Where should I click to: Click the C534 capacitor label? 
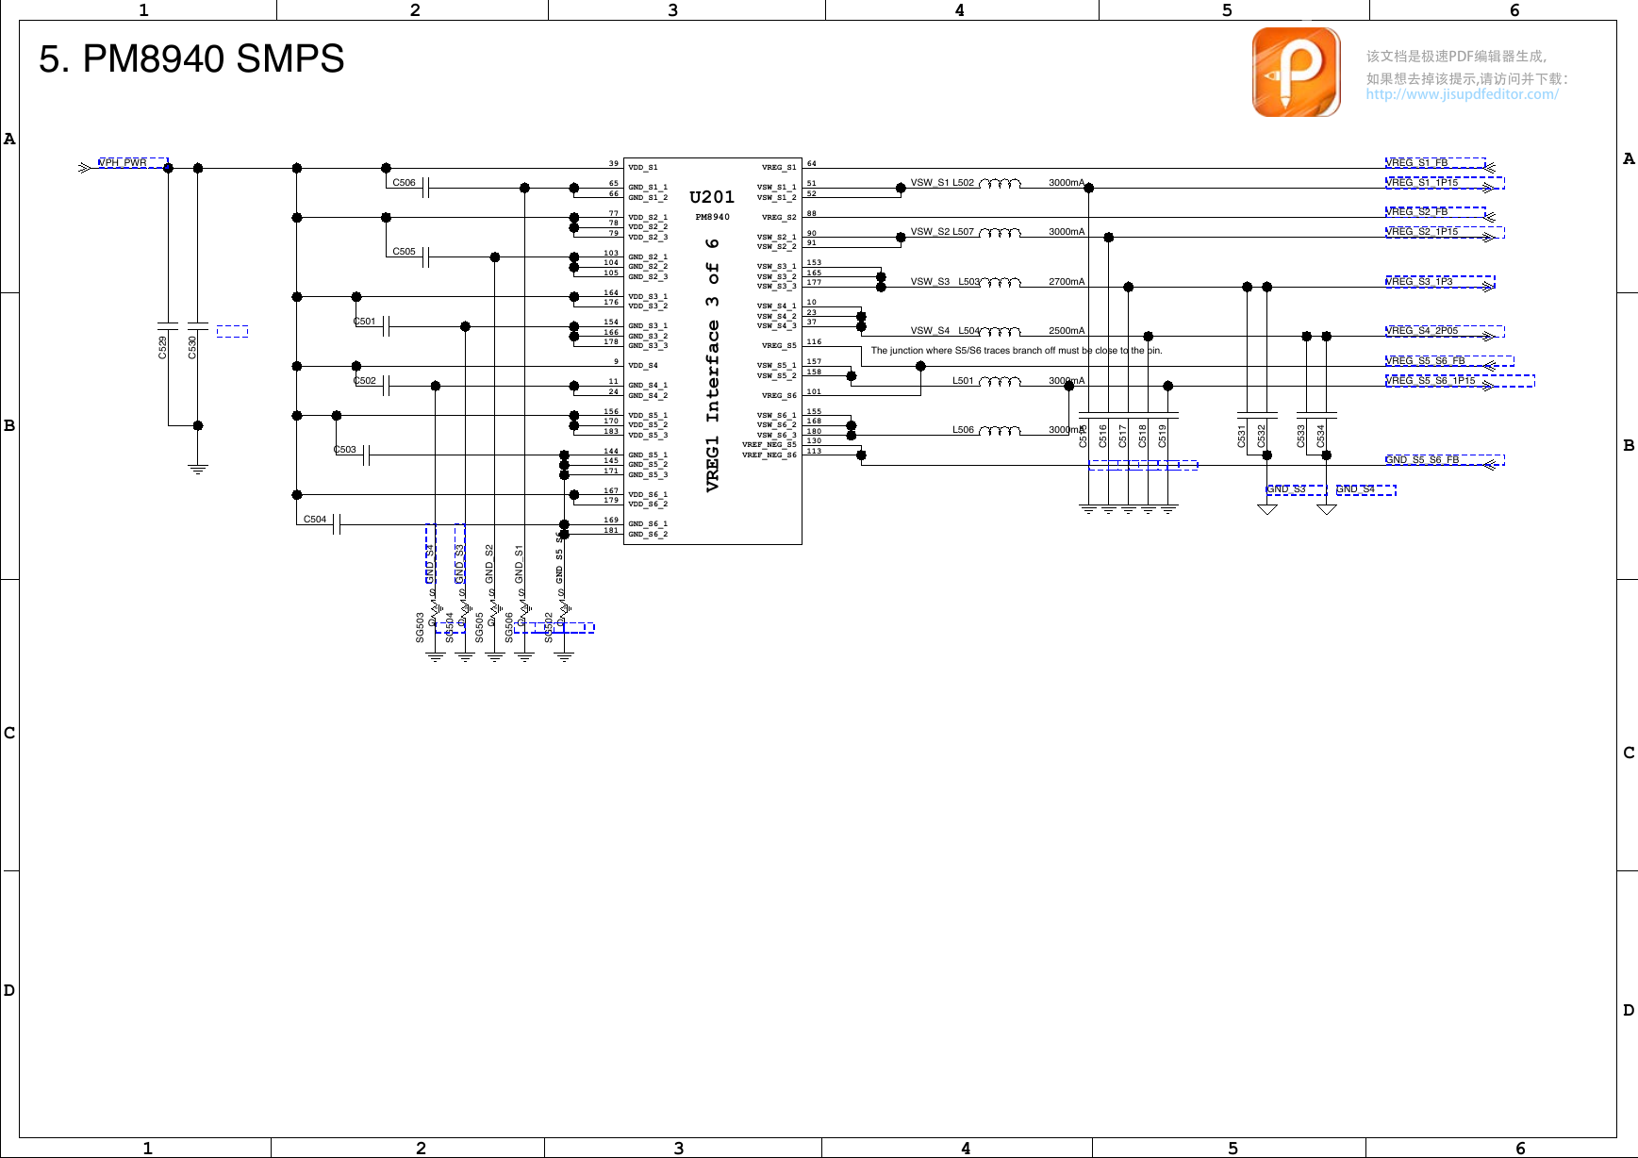[x=1320, y=436]
